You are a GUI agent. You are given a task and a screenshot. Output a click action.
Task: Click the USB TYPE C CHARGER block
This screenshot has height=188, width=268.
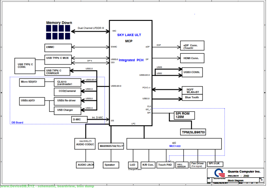pos(57,71)
